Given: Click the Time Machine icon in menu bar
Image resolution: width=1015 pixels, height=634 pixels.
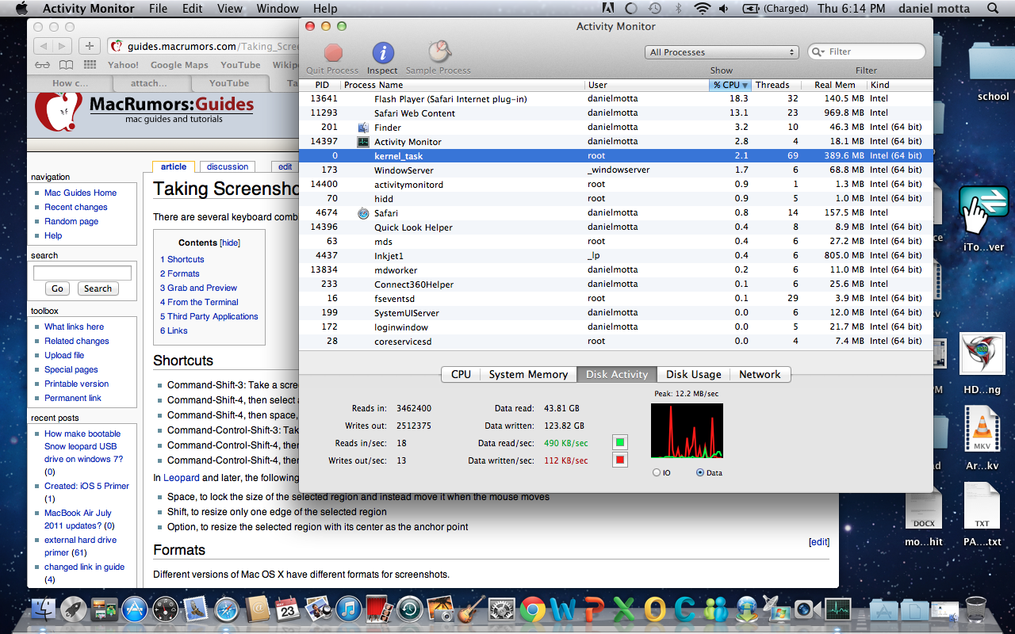Looking at the screenshot, I should click(x=655, y=9).
